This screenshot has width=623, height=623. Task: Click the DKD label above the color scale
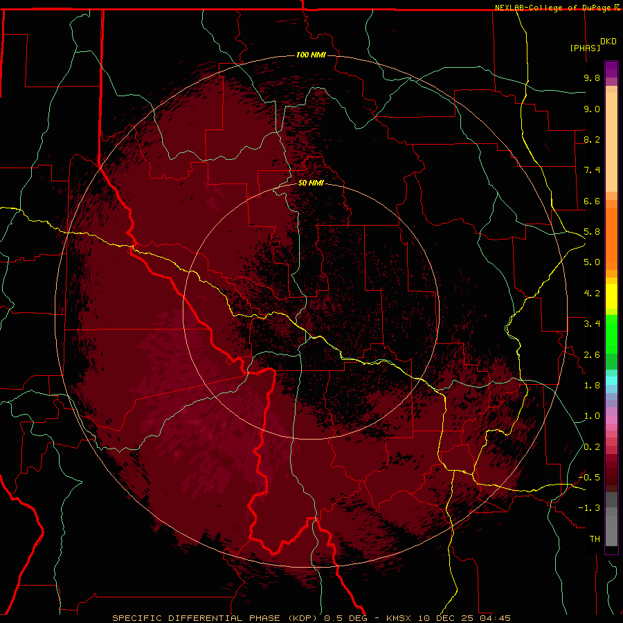pos(608,42)
